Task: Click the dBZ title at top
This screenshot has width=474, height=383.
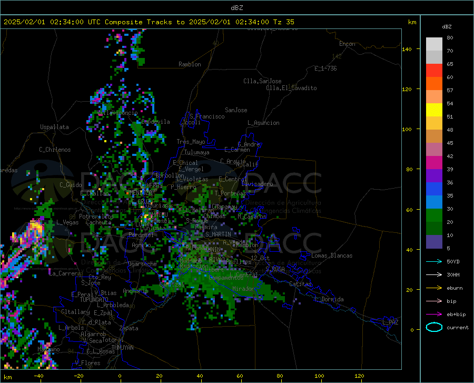Action: [236, 8]
